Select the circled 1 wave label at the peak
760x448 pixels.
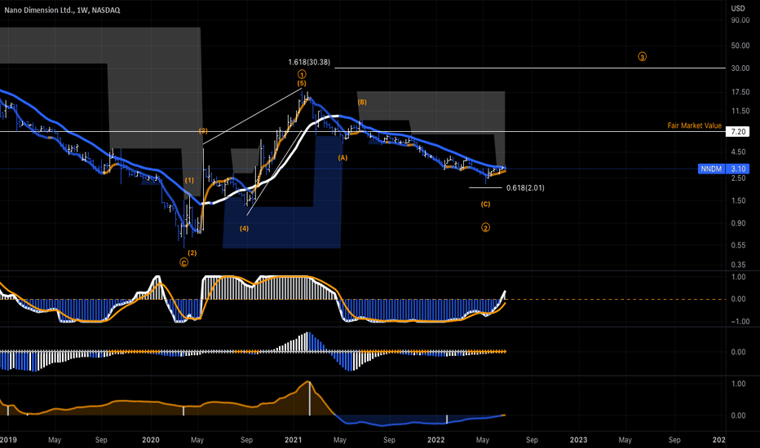tap(302, 75)
